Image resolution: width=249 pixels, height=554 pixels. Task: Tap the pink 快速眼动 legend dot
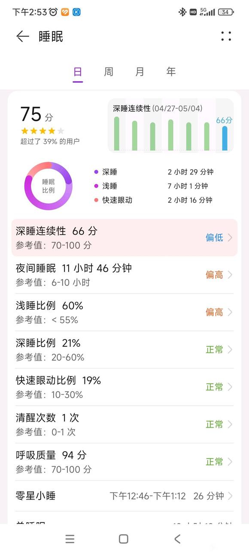96,200
